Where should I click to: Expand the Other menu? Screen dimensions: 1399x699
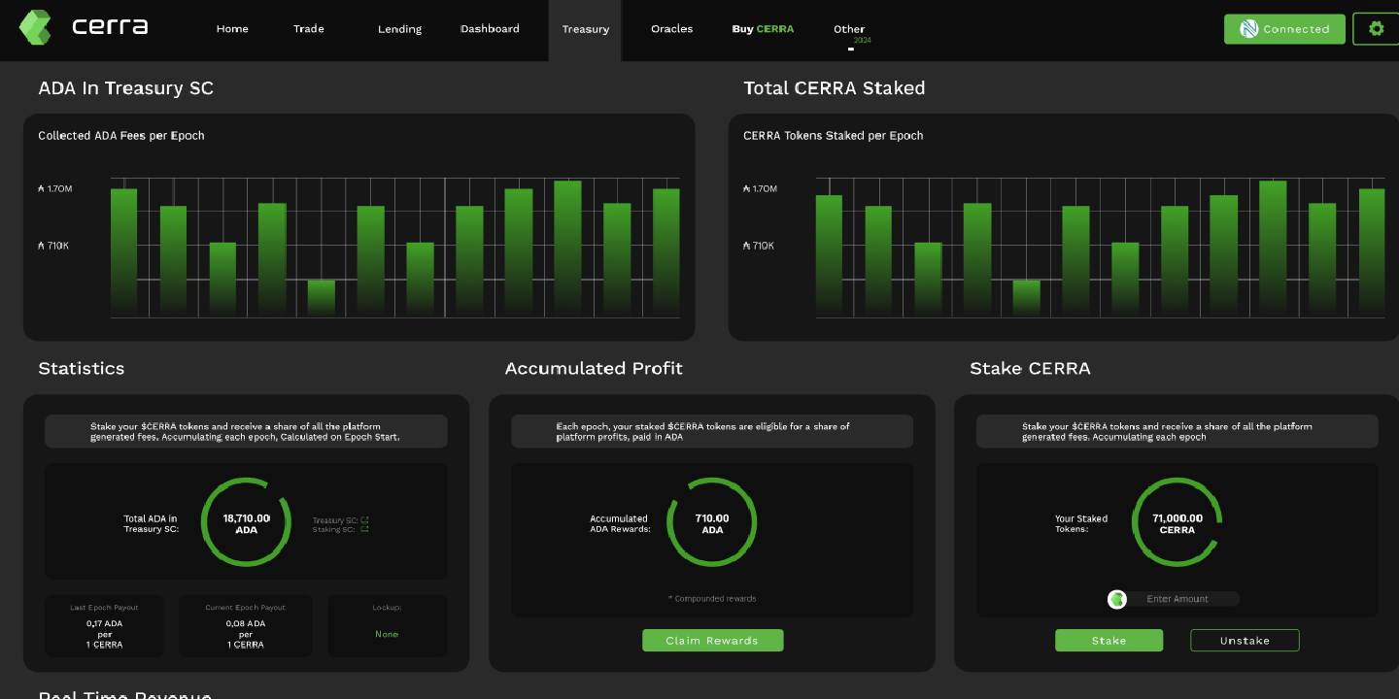pyautogui.click(x=849, y=29)
